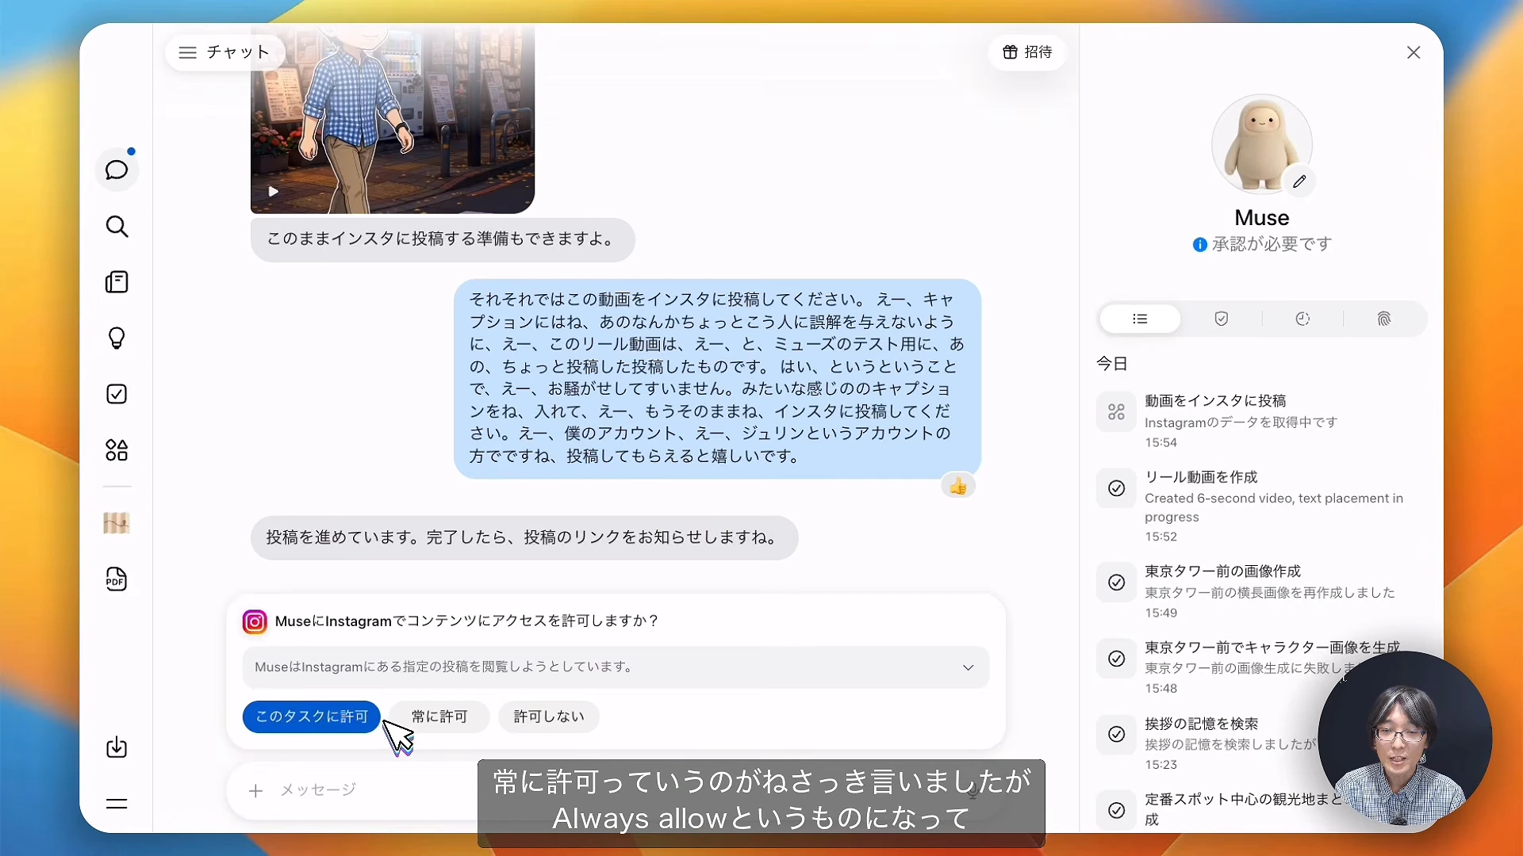Screen dimensions: 1523x856
Task: Open the 動画をインスタに投稿 task
Action: tap(1260, 421)
